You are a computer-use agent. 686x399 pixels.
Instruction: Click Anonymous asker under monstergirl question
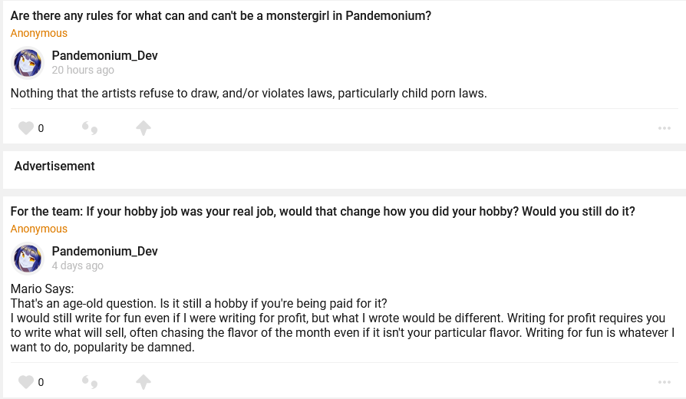click(x=39, y=33)
